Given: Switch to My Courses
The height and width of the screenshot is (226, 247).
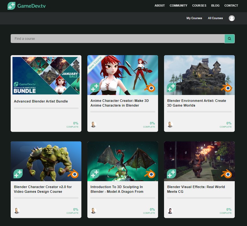Looking at the screenshot, I should tap(194, 18).
